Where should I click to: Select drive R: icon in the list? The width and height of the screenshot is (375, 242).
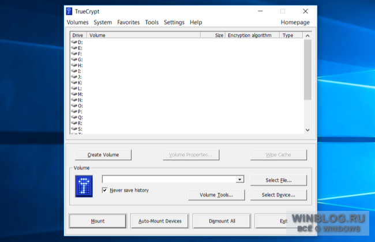click(x=74, y=123)
